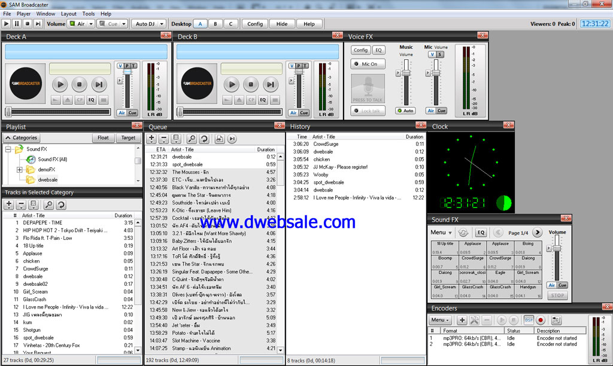The height and width of the screenshot is (366, 613).
Task: Open Player menu
Action: 23,14
